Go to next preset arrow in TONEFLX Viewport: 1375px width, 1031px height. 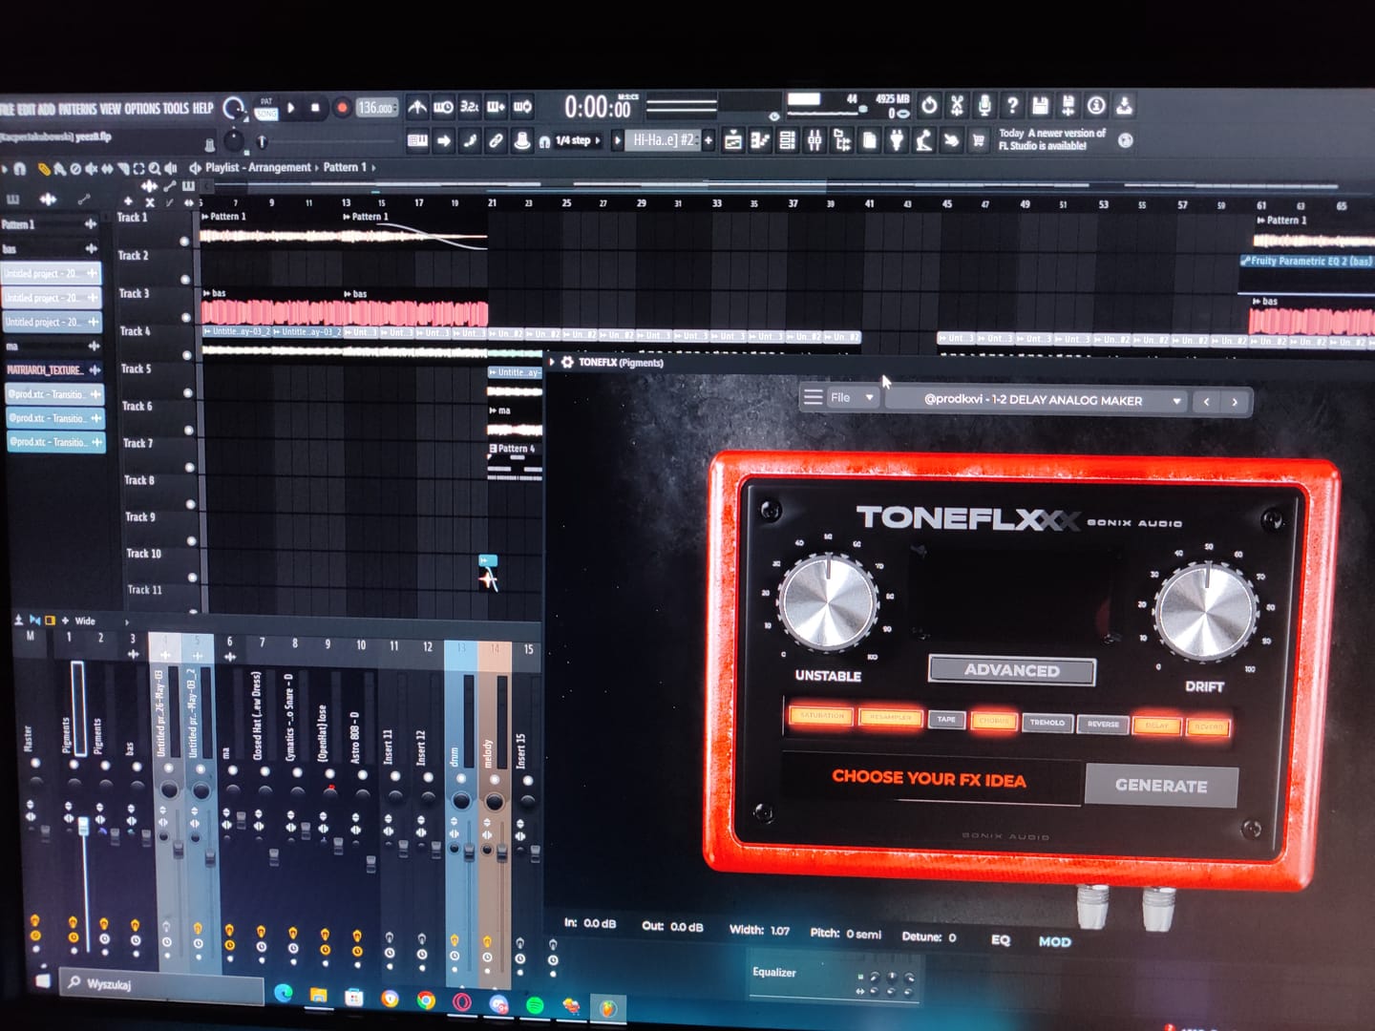(1235, 402)
